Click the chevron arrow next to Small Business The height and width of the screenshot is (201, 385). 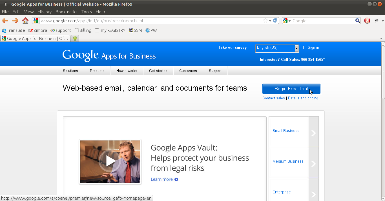(313, 133)
